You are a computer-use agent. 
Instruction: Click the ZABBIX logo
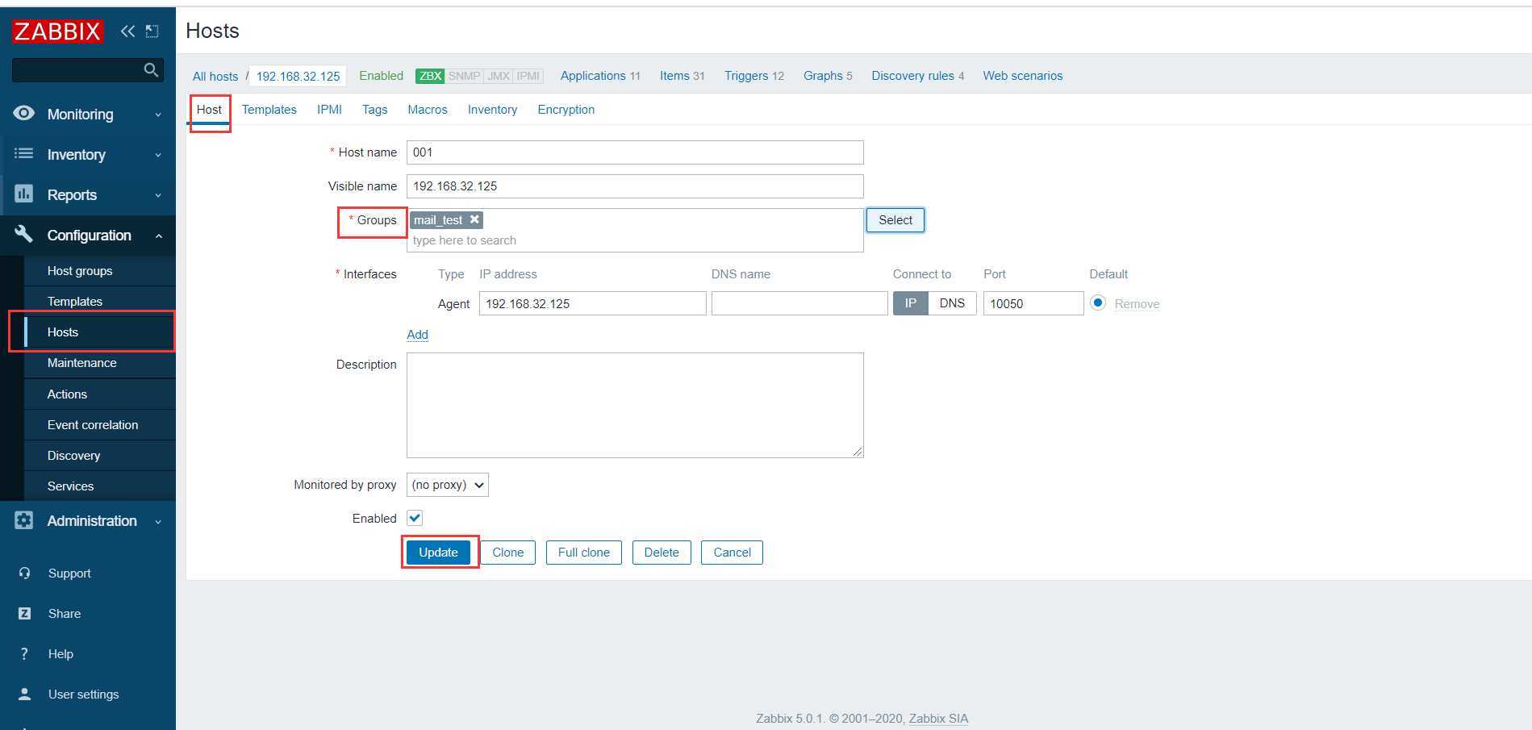click(x=57, y=31)
